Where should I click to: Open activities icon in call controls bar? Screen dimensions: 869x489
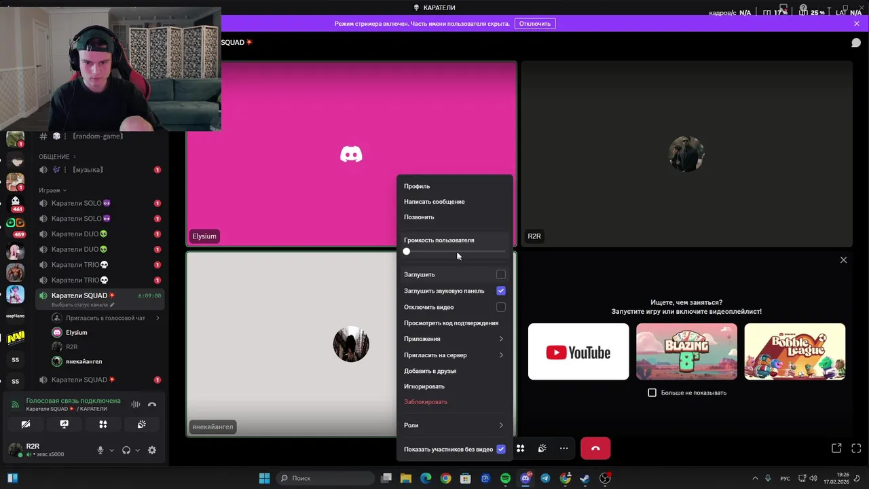(x=520, y=448)
